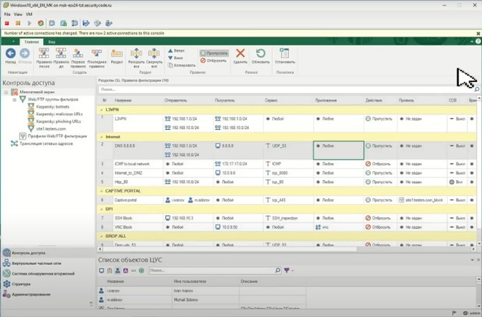Collapse the L3VPN section header

click(102, 109)
